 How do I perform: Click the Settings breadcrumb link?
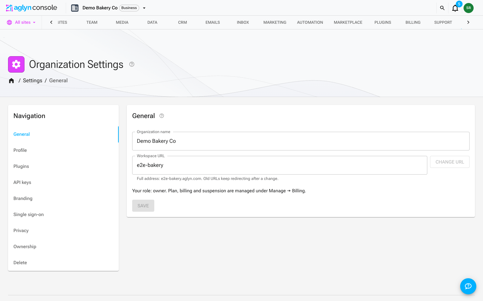tap(33, 81)
